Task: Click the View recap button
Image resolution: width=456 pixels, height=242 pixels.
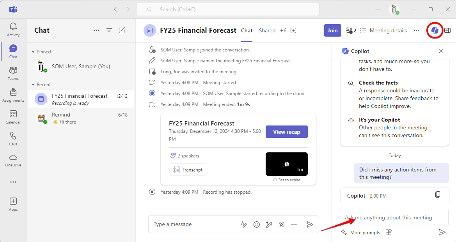Action: tap(286, 132)
